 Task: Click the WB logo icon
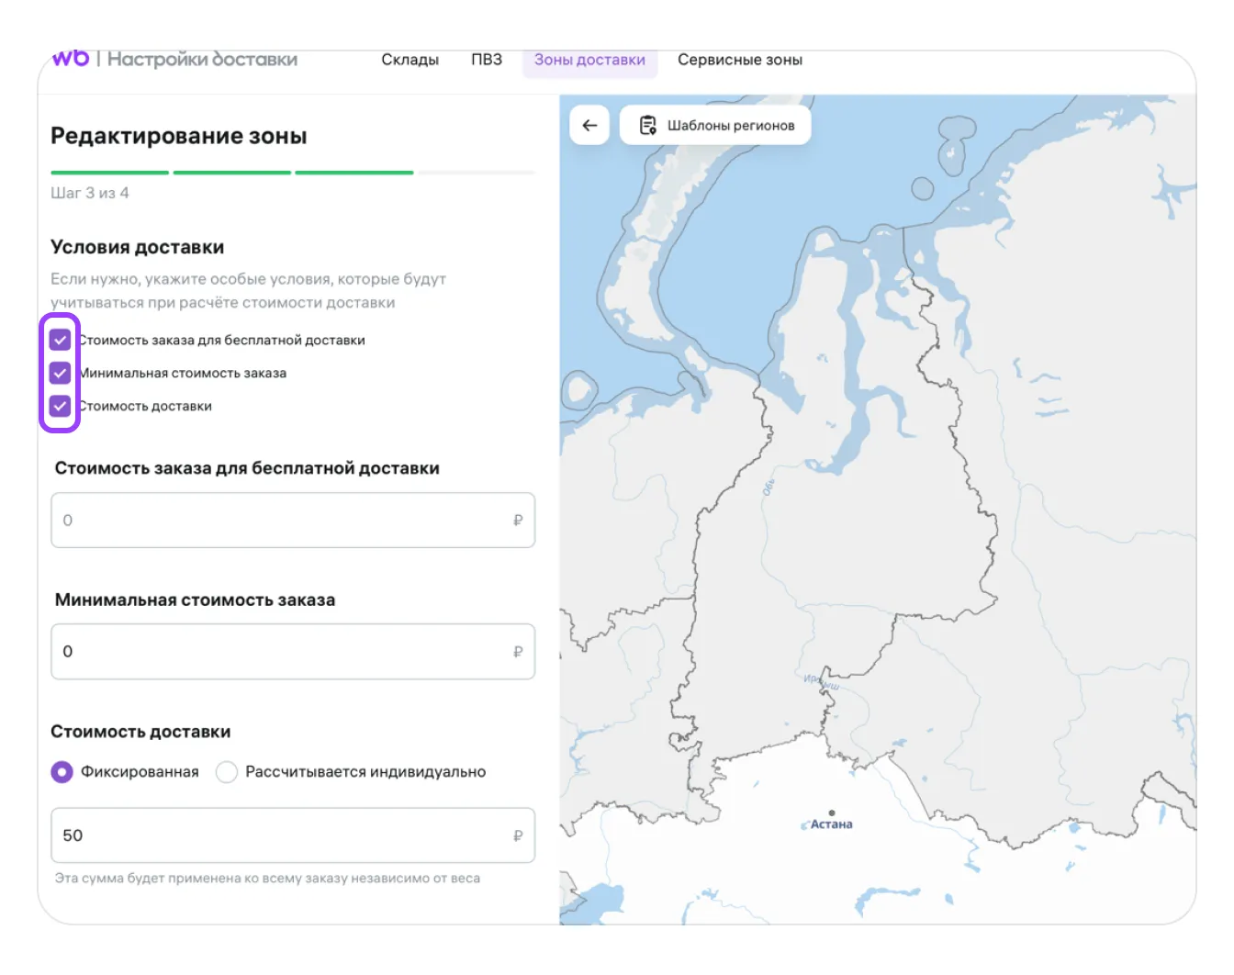tap(71, 59)
